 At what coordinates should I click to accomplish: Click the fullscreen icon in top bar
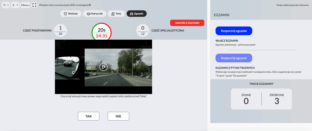click(34, 5)
